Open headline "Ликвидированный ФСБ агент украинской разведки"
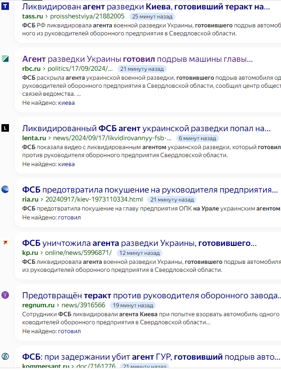The image size is (281, 371). click(x=146, y=128)
